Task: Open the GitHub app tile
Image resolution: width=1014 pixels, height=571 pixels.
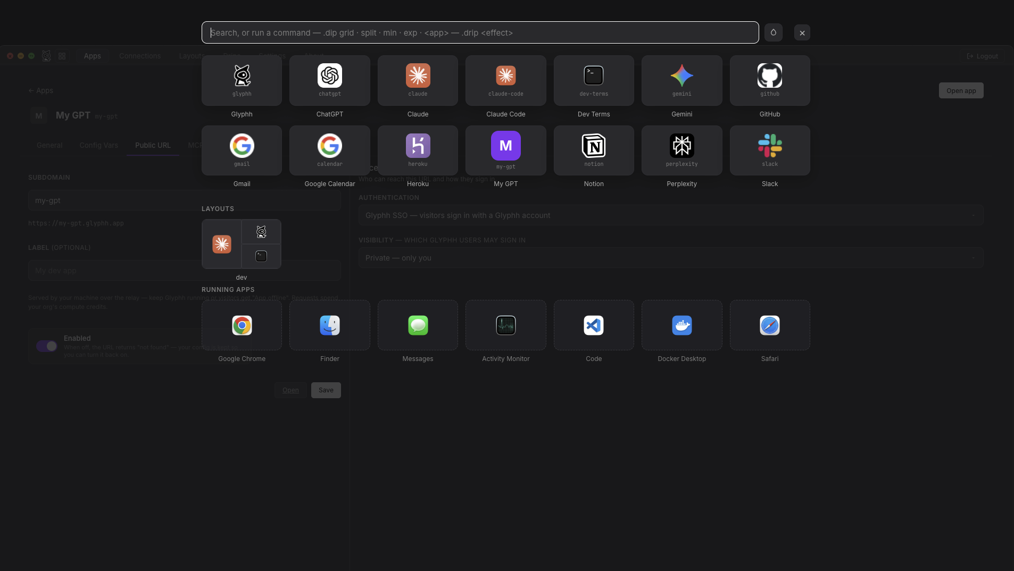Action: [770, 80]
